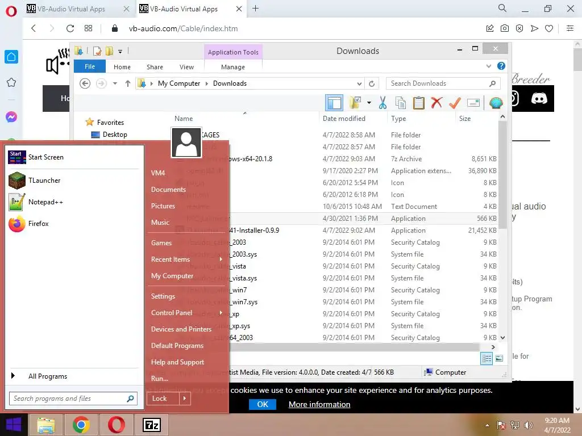Screen dimensions: 582x436
Task: Click the Copy icon in Explorer toolbar
Action: point(401,103)
